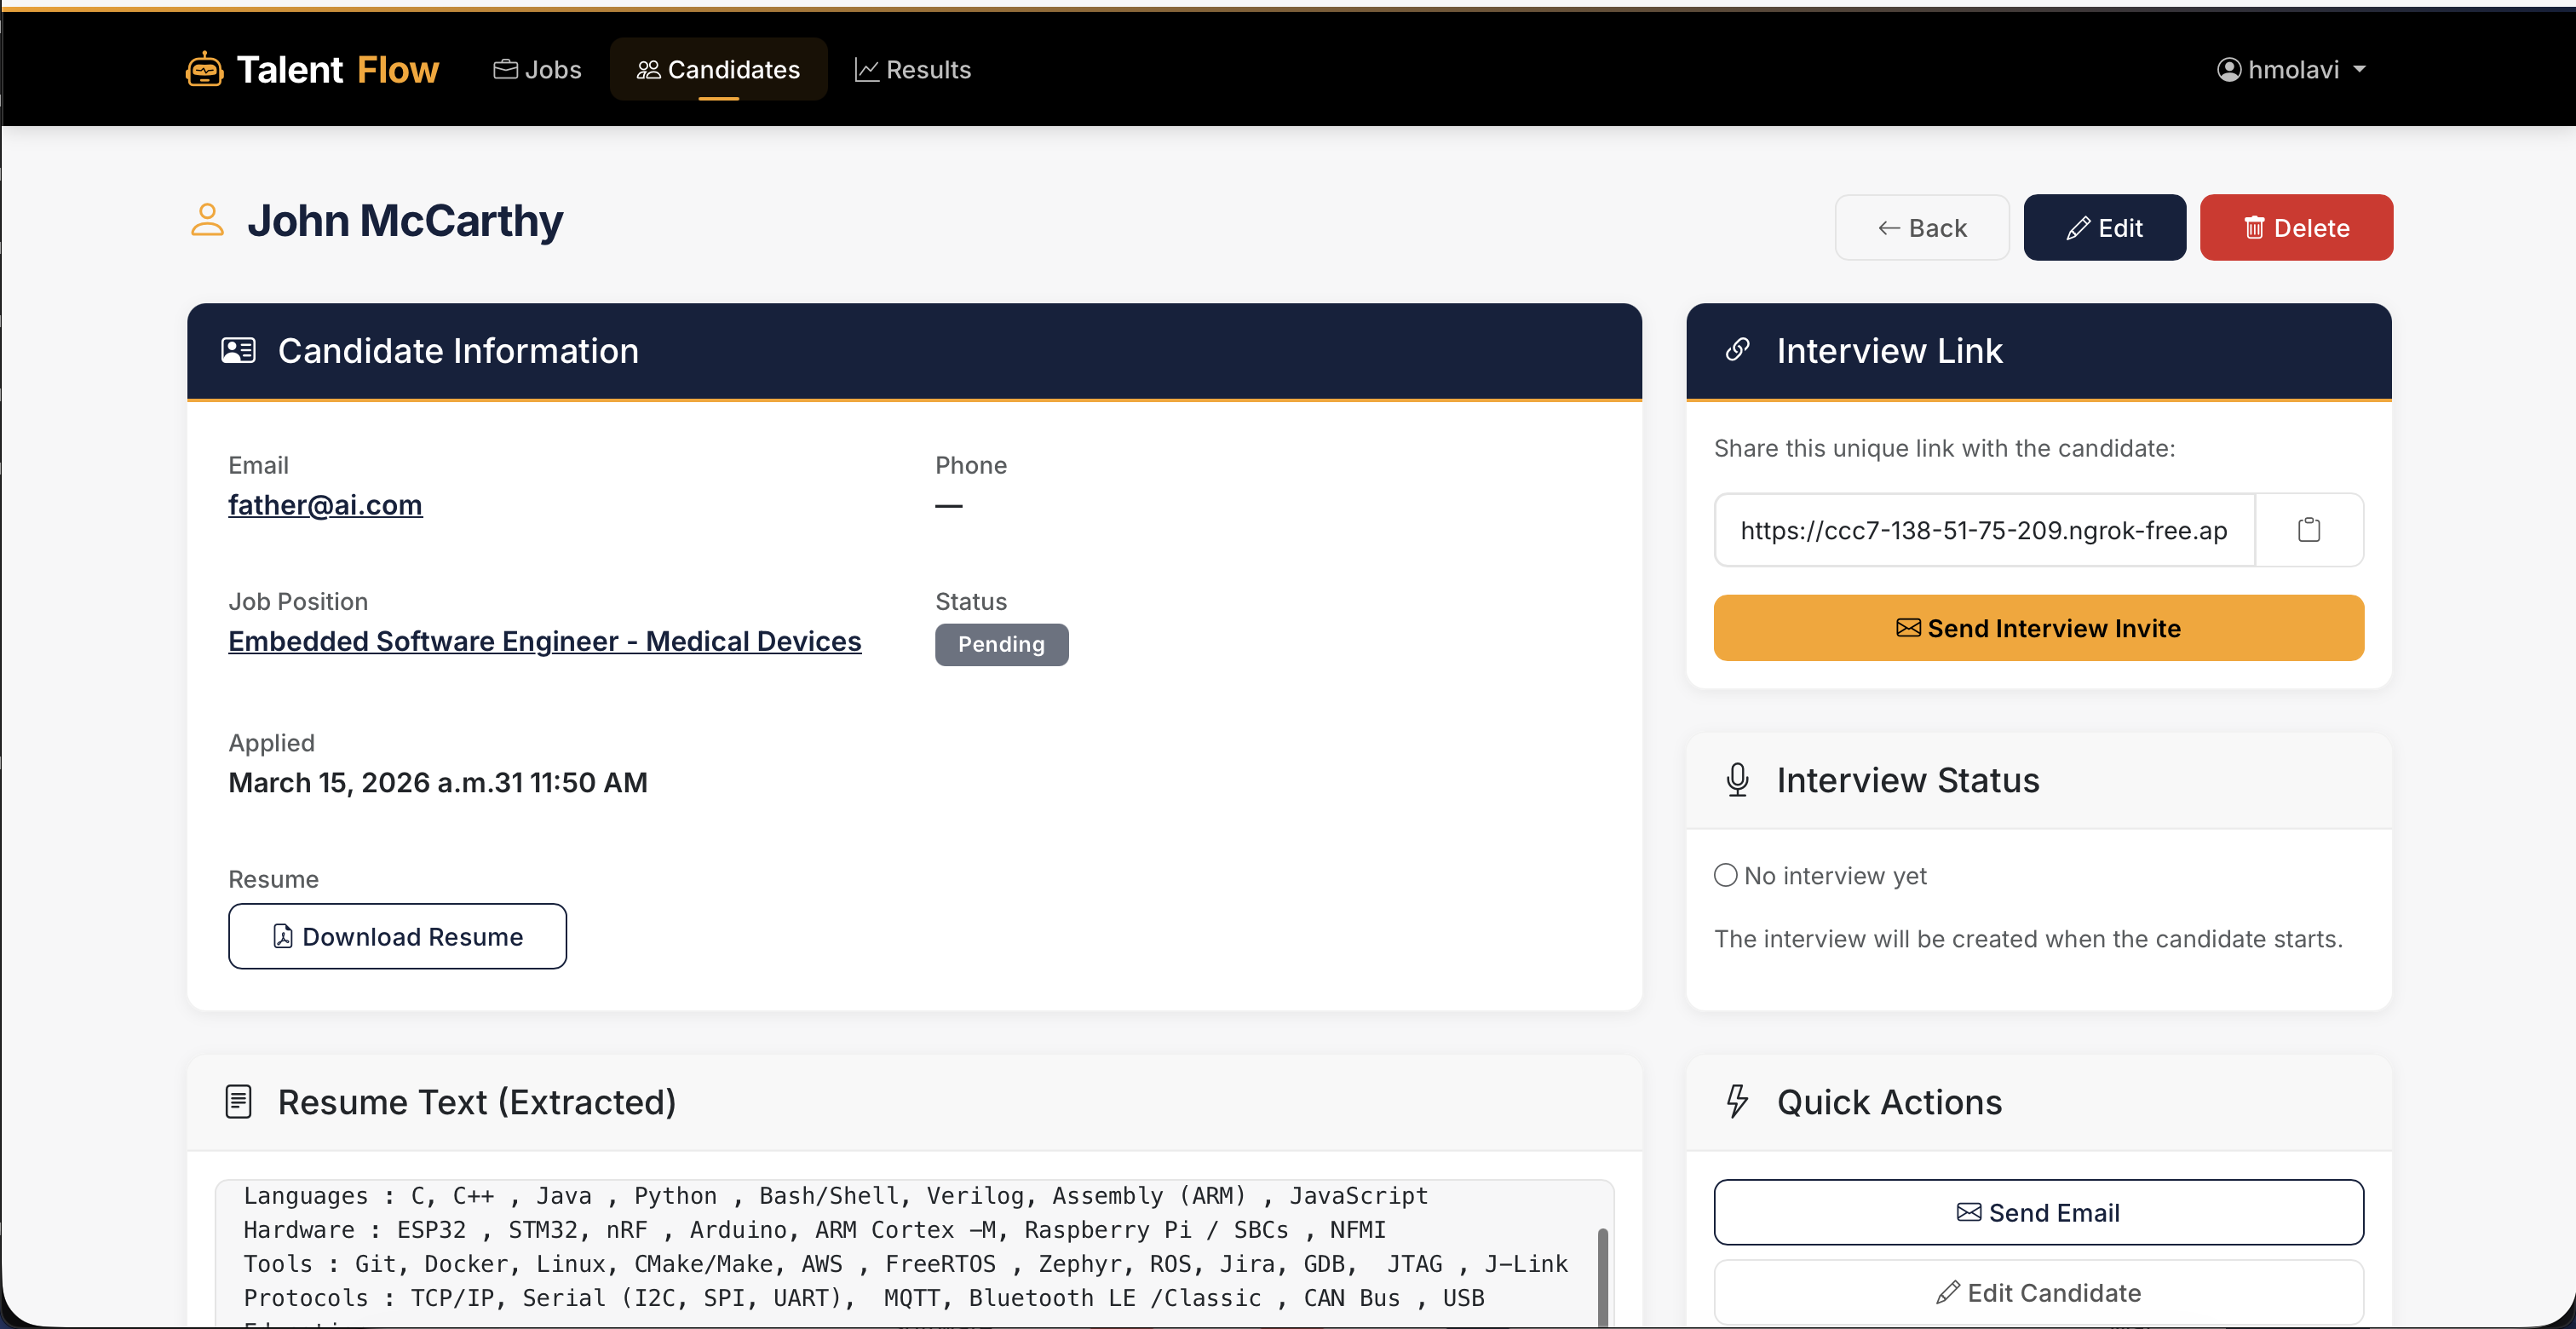Image resolution: width=2576 pixels, height=1329 pixels.
Task: Copy interview link with clipboard icon
Action: [2308, 530]
